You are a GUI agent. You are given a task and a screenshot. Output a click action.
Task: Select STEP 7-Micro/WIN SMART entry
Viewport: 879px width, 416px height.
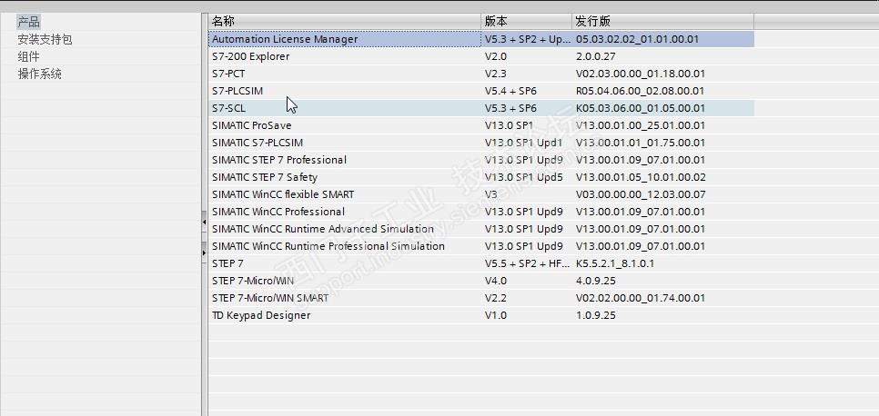point(270,298)
